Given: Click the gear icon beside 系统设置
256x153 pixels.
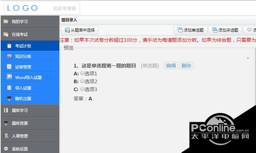Looking at the screenshot, I should tap(6, 149).
